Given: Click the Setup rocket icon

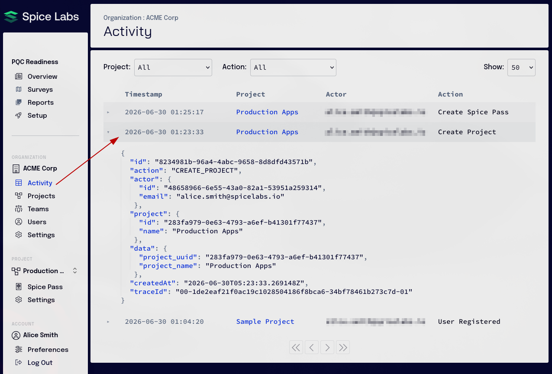Looking at the screenshot, I should point(19,116).
